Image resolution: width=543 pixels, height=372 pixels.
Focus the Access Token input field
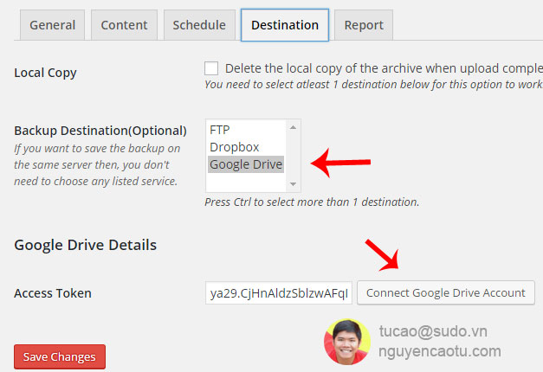pos(279,292)
